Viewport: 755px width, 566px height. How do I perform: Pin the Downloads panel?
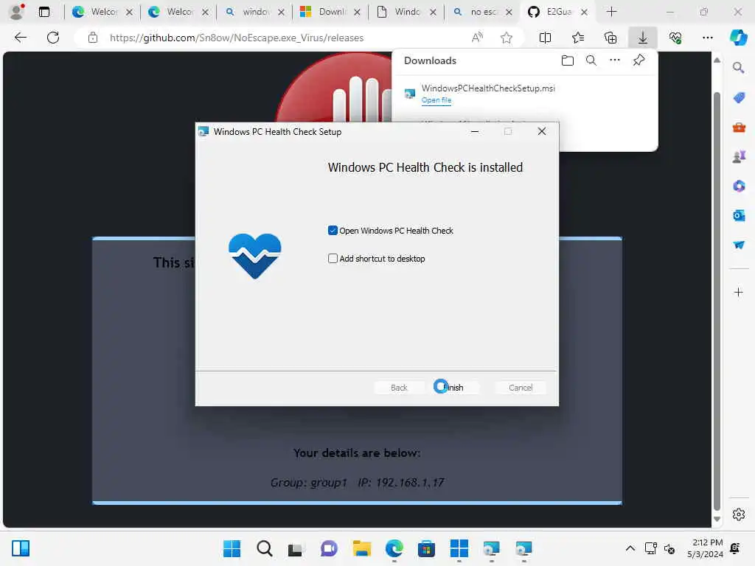(x=639, y=60)
